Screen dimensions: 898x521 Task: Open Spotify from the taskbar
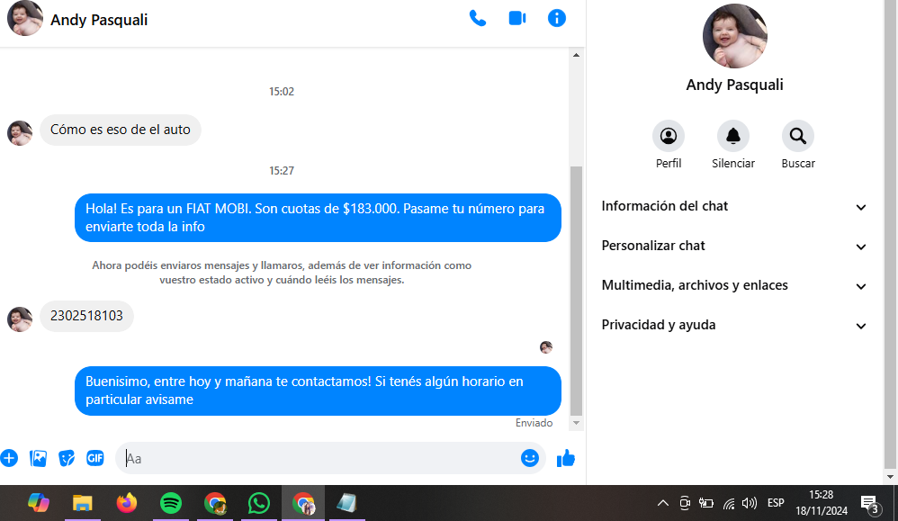coord(171,503)
